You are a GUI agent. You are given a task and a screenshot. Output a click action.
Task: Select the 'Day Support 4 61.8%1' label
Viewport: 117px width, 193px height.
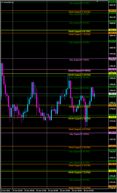point(79,14)
